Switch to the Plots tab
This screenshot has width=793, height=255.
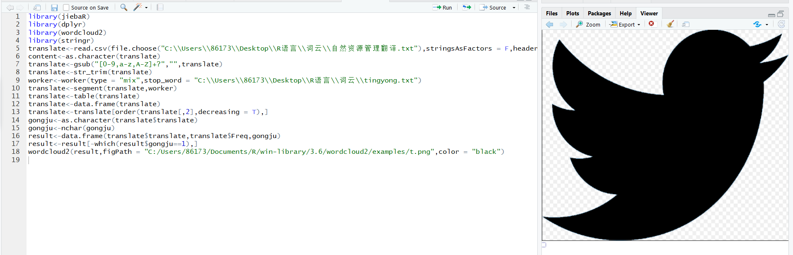572,13
